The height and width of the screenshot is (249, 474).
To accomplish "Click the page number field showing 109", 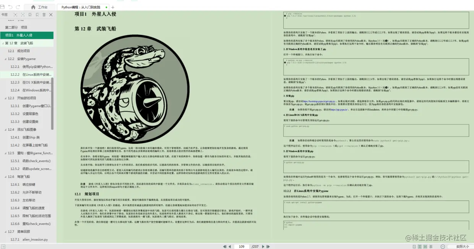I will 242,247.
